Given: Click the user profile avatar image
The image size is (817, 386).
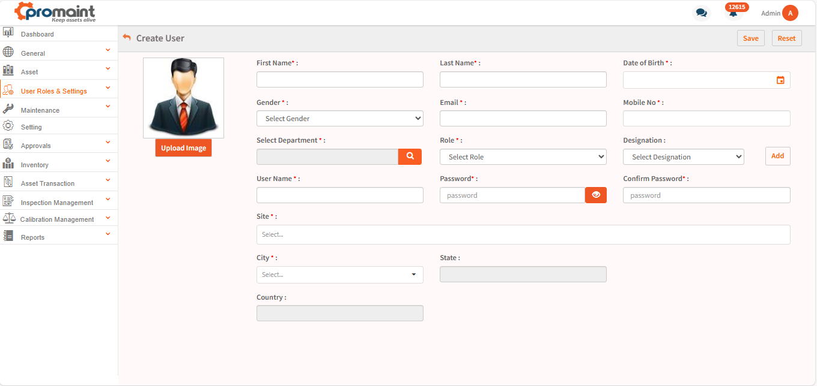Looking at the screenshot, I should 183,98.
